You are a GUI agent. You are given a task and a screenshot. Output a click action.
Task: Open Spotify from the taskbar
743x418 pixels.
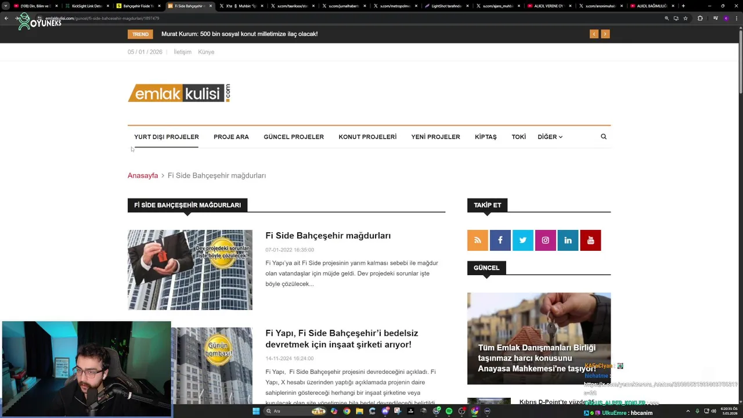449,411
